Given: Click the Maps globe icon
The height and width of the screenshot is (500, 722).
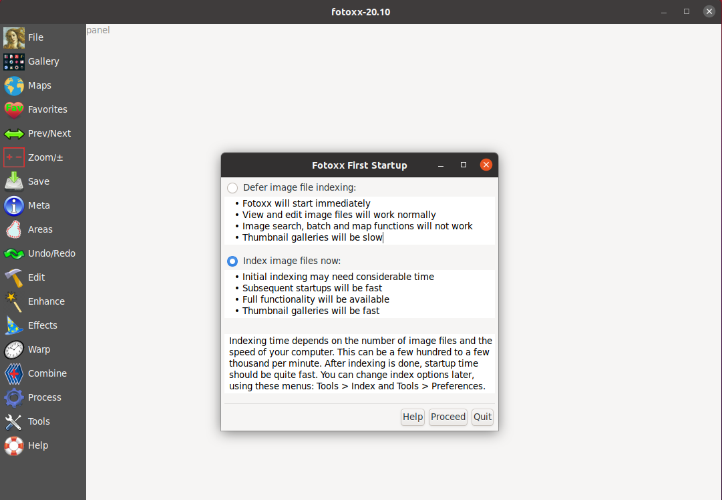Looking at the screenshot, I should 14,85.
